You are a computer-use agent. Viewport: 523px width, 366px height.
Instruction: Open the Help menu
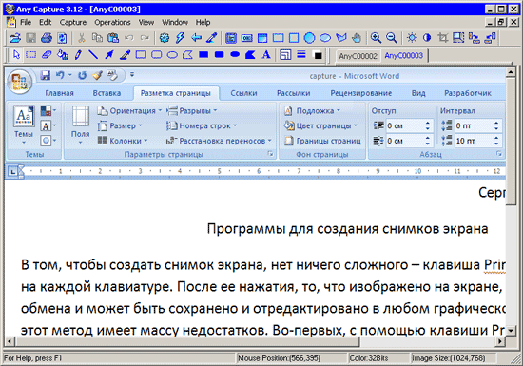203,22
